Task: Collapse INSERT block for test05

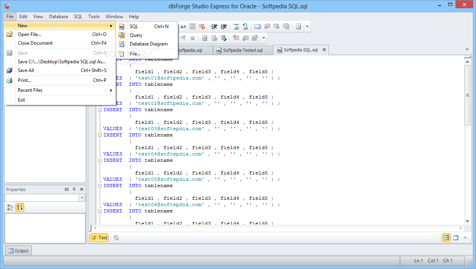Action: (x=100, y=160)
